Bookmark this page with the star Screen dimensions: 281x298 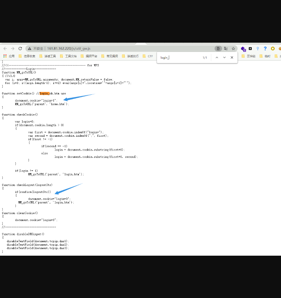point(233,49)
